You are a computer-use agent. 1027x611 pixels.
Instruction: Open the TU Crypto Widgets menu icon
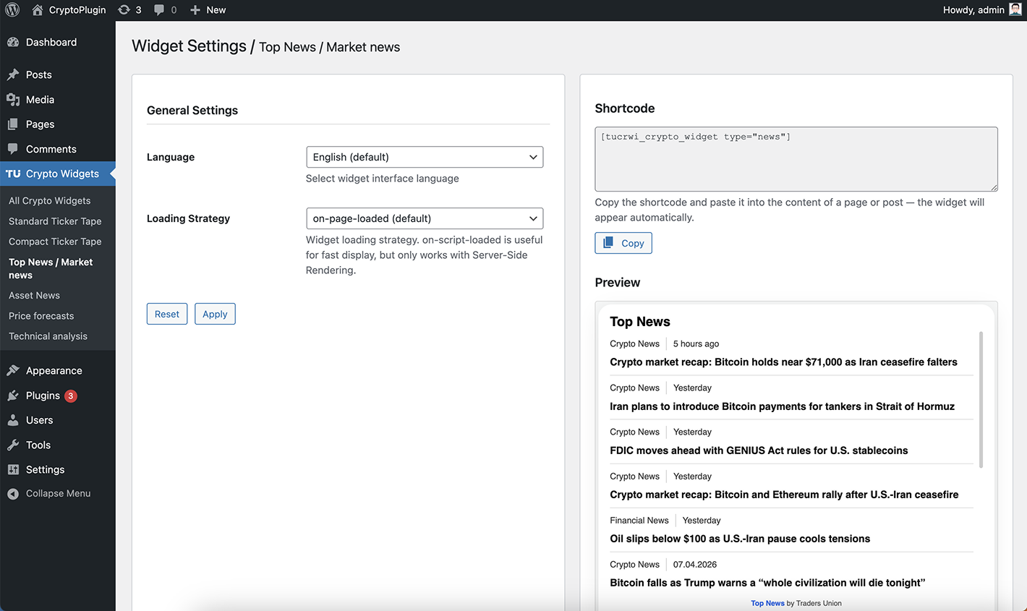point(12,174)
